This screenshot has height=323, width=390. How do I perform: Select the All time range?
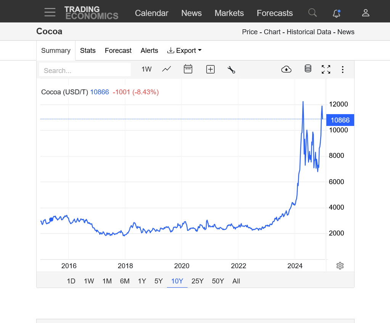coord(236,281)
